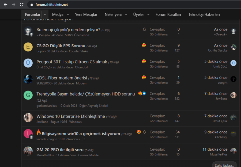Open the Üyeler menu
This screenshot has height=167, width=241.
coord(138,15)
